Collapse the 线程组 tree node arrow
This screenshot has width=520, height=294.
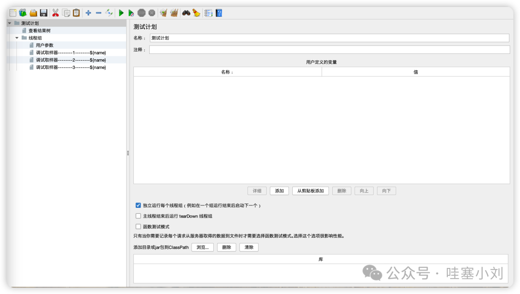pyautogui.click(x=17, y=38)
